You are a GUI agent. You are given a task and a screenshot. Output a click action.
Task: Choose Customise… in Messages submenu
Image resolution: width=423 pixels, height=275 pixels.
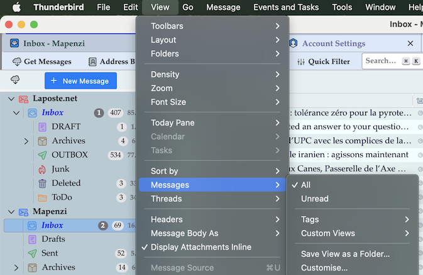pyautogui.click(x=352, y=267)
